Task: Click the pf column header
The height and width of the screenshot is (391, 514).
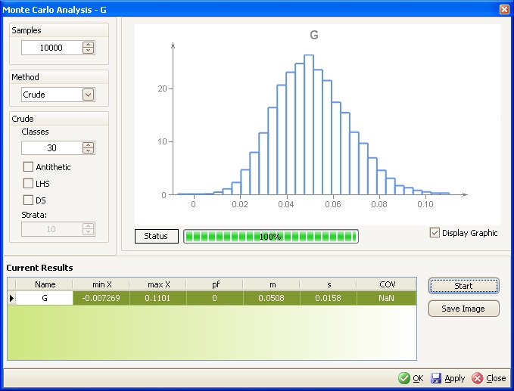Action: click(214, 284)
